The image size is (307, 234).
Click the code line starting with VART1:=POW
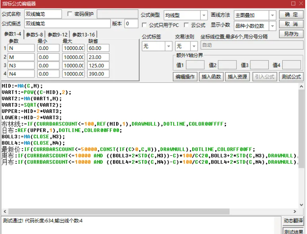[36, 92]
